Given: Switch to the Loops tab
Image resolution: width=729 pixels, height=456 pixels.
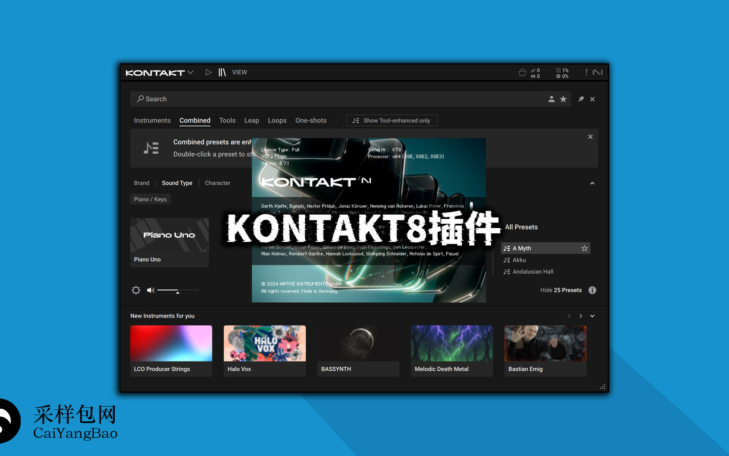Looking at the screenshot, I should 277,121.
